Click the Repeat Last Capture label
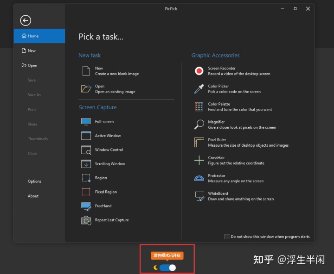The height and width of the screenshot is (274, 334). tap(112, 220)
